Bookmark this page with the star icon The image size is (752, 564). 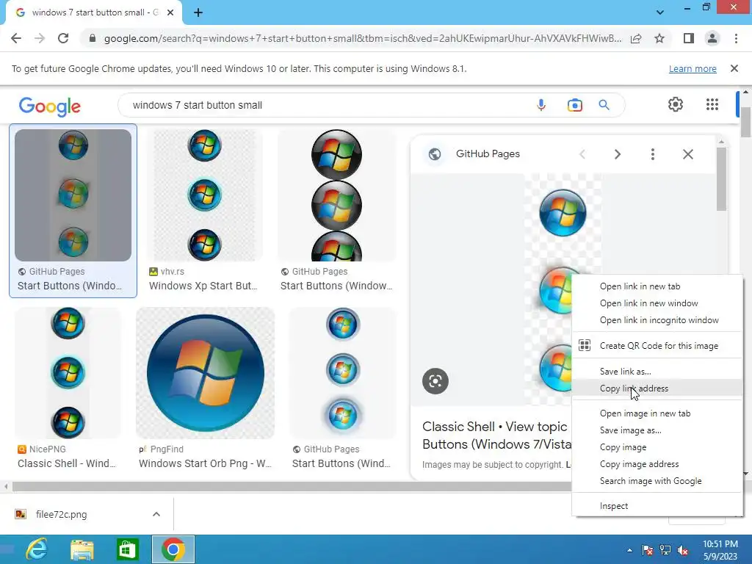click(659, 38)
